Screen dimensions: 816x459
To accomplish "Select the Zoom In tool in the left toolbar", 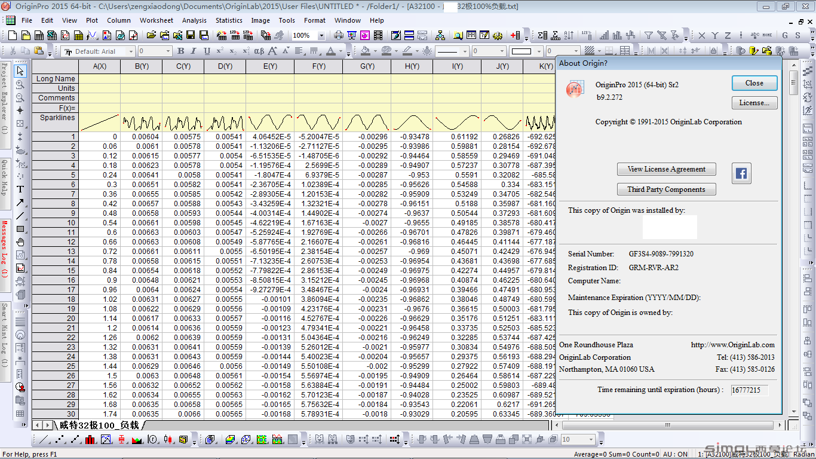I will tap(20, 84).
